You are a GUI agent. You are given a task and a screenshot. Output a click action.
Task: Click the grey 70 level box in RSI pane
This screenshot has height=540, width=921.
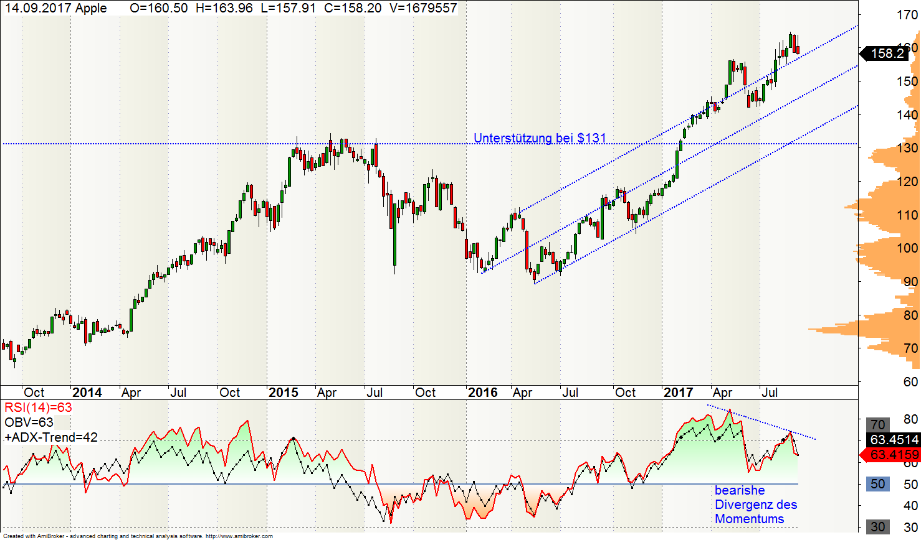878,425
